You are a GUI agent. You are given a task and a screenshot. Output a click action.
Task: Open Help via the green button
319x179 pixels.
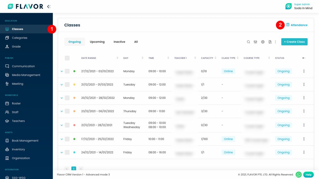point(308,174)
